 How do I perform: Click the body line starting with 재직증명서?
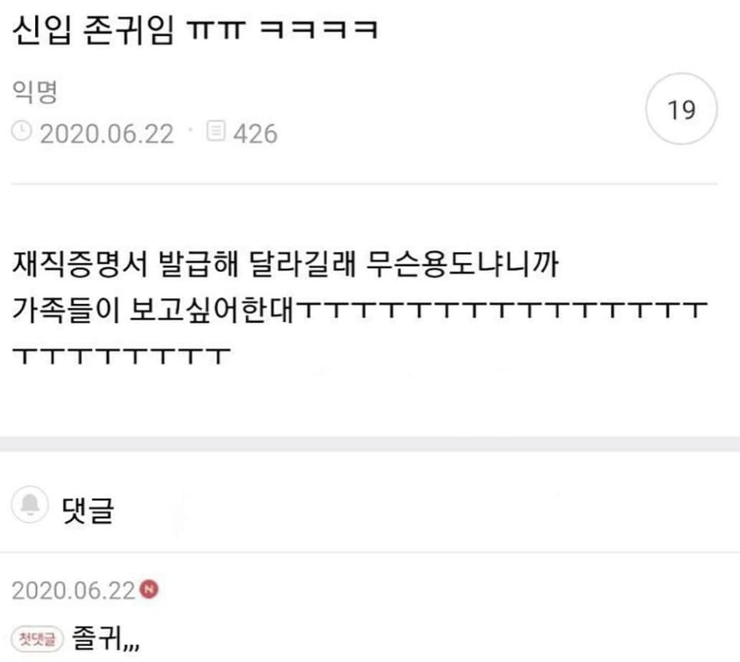click(286, 264)
